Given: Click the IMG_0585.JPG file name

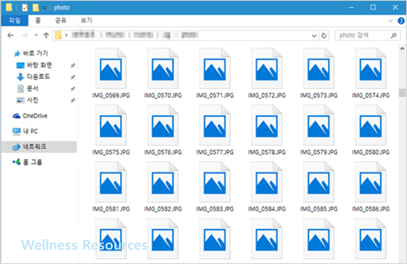Looking at the screenshot, I should tap(319, 209).
